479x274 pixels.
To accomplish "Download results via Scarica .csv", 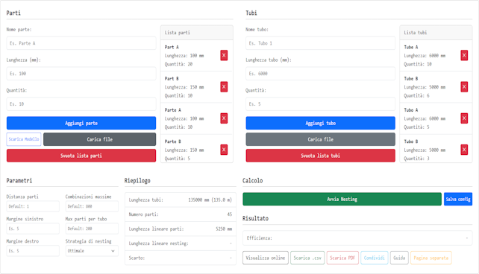I will coord(307,258).
